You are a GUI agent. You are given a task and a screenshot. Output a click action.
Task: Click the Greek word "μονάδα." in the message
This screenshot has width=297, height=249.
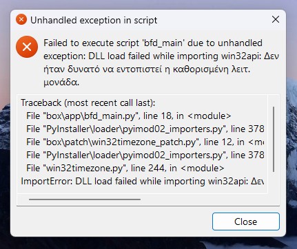(x=61, y=83)
